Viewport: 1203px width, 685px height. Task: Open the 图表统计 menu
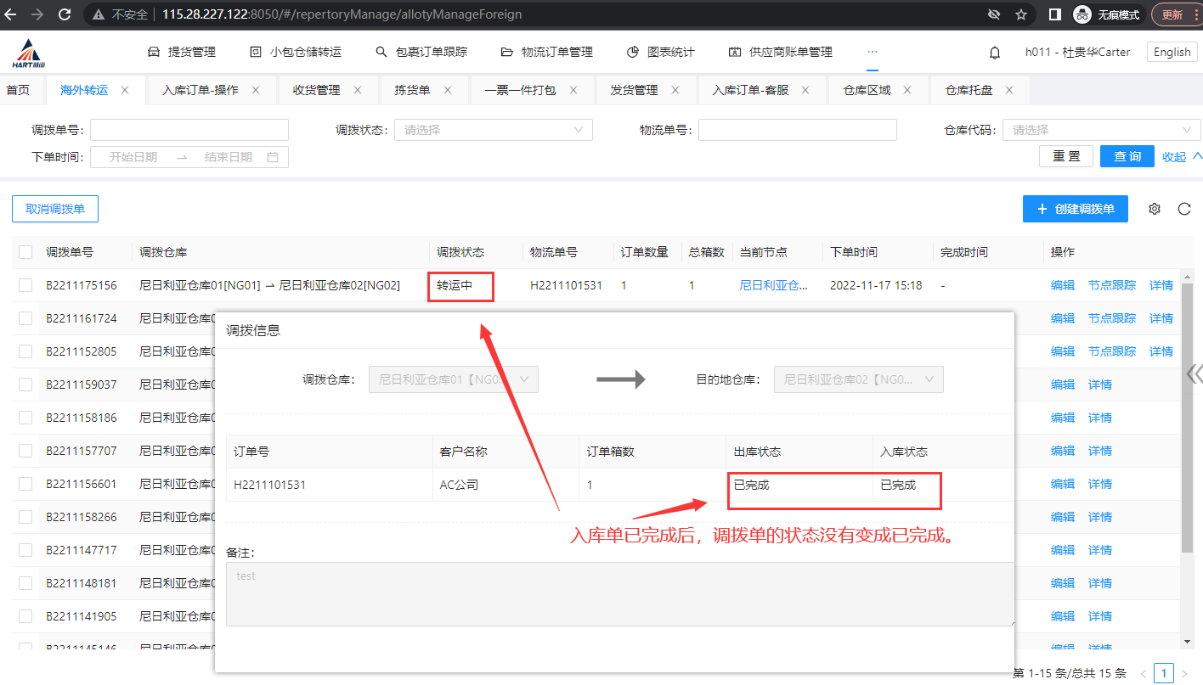click(661, 53)
